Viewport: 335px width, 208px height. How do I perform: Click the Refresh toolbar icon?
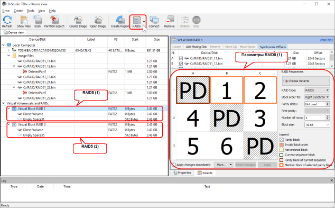pyautogui.click(x=7, y=22)
